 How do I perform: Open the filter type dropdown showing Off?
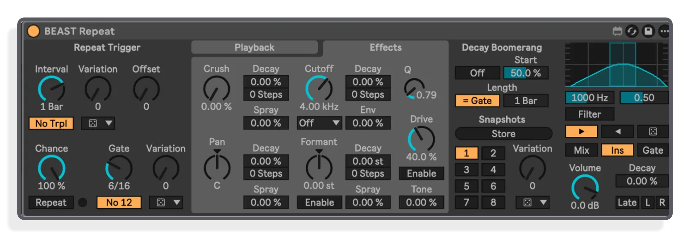(319, 123)
